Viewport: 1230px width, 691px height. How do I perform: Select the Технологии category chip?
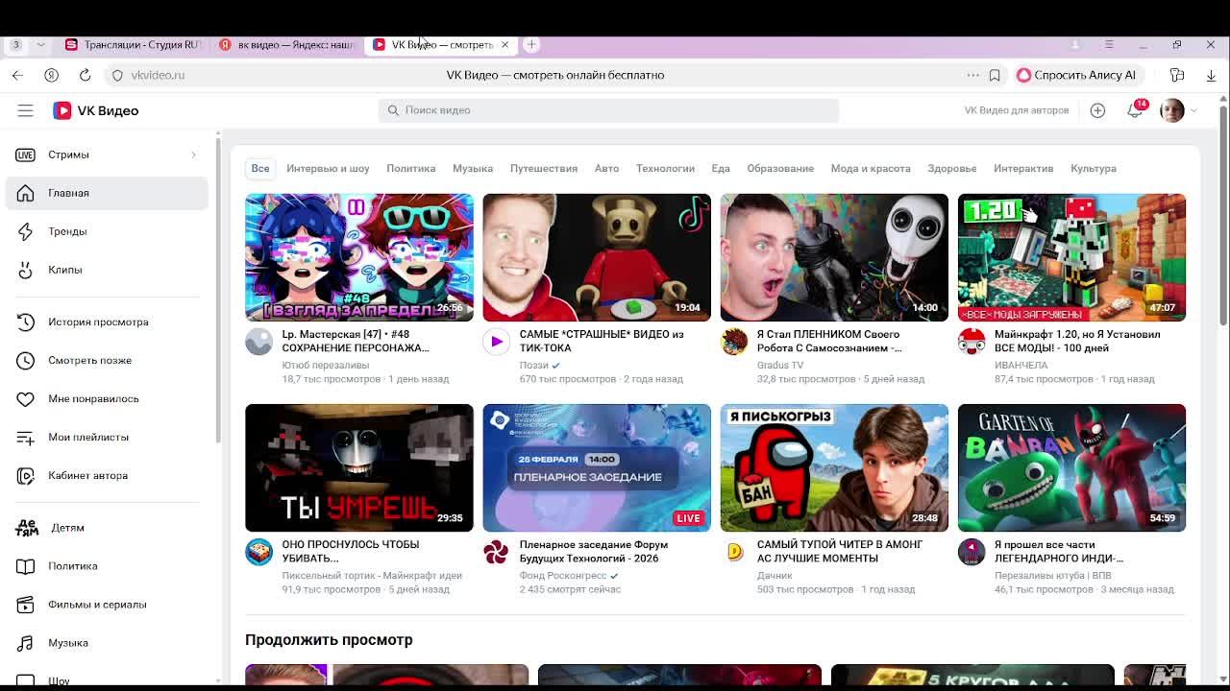tap(665, 168)
